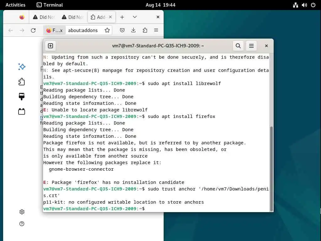The height and width of the screenshot is (241, 321).
Task: Open Firefox View pinned tab icon
Action: (x=22, y=17)
